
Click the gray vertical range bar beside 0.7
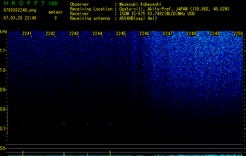[x=7, y=120]
